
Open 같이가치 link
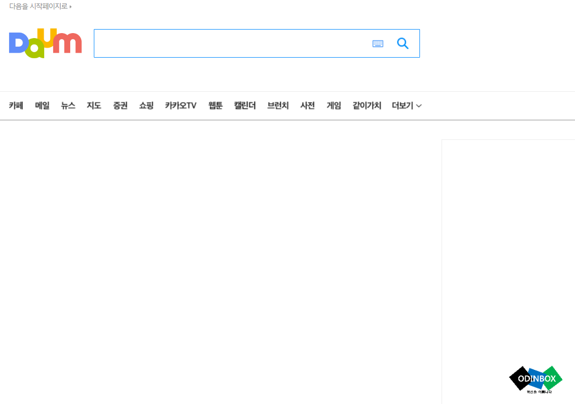click(367, 105)
